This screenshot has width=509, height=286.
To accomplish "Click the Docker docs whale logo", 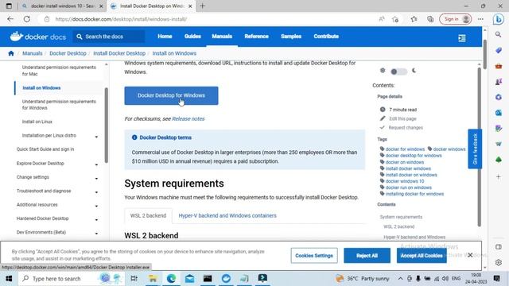I will point(37,37).
